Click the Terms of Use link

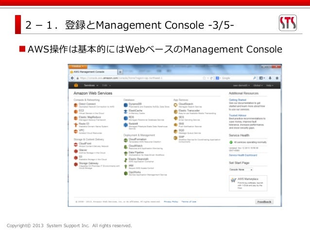(x=189, y=201)
